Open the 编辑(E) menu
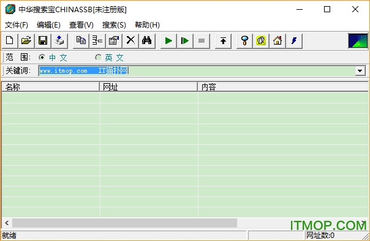This screenshot has width=370, height=241. point(48,24)
